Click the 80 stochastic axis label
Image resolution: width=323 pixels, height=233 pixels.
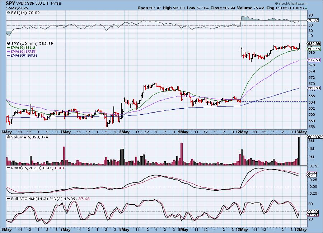[310, 204]
